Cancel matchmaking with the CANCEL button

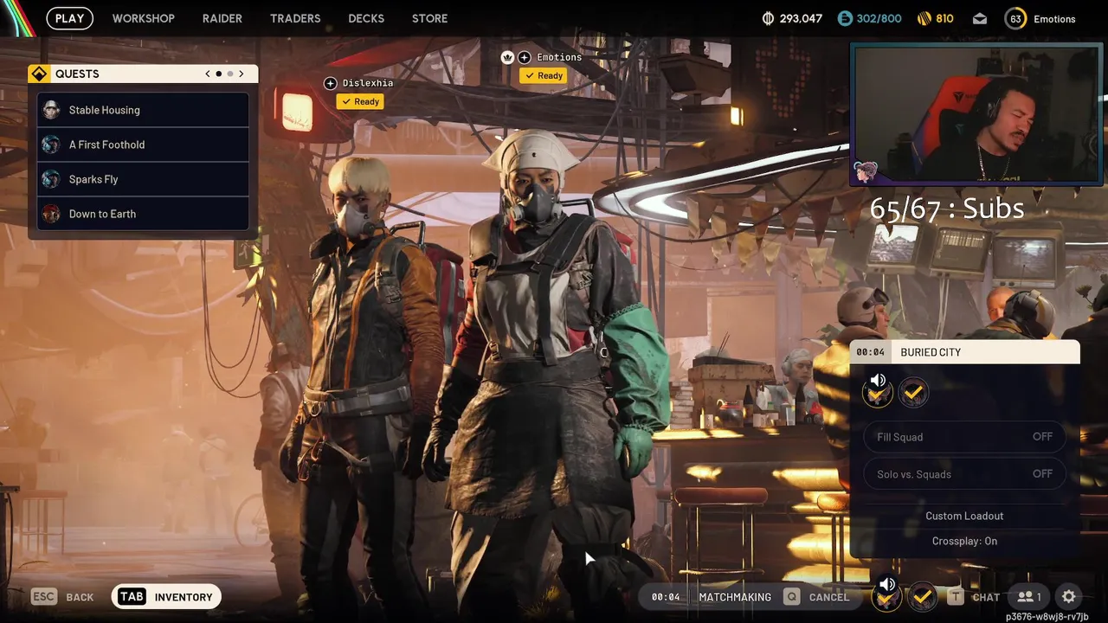829,597
